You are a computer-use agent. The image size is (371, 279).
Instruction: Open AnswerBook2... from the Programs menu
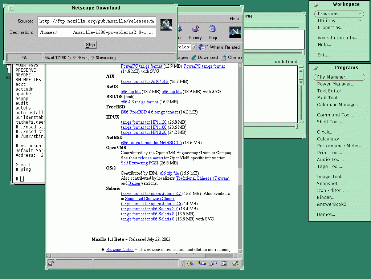click(x=333, y=204)
